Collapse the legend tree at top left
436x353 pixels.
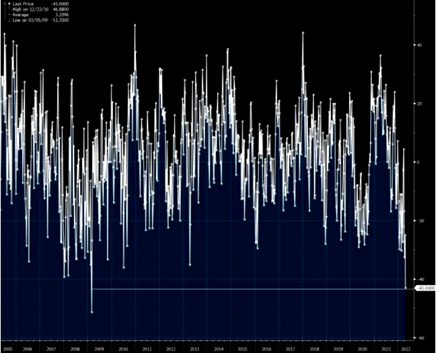[3, 4]
